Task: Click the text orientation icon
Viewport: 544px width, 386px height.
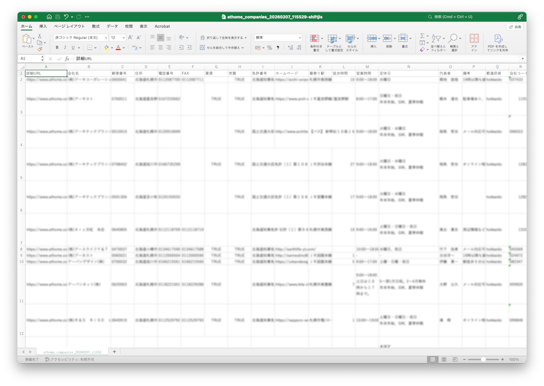Action: click(x=181, y=38)
